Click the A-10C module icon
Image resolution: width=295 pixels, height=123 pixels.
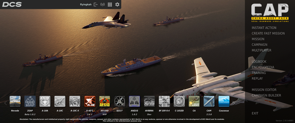point(60,102)
